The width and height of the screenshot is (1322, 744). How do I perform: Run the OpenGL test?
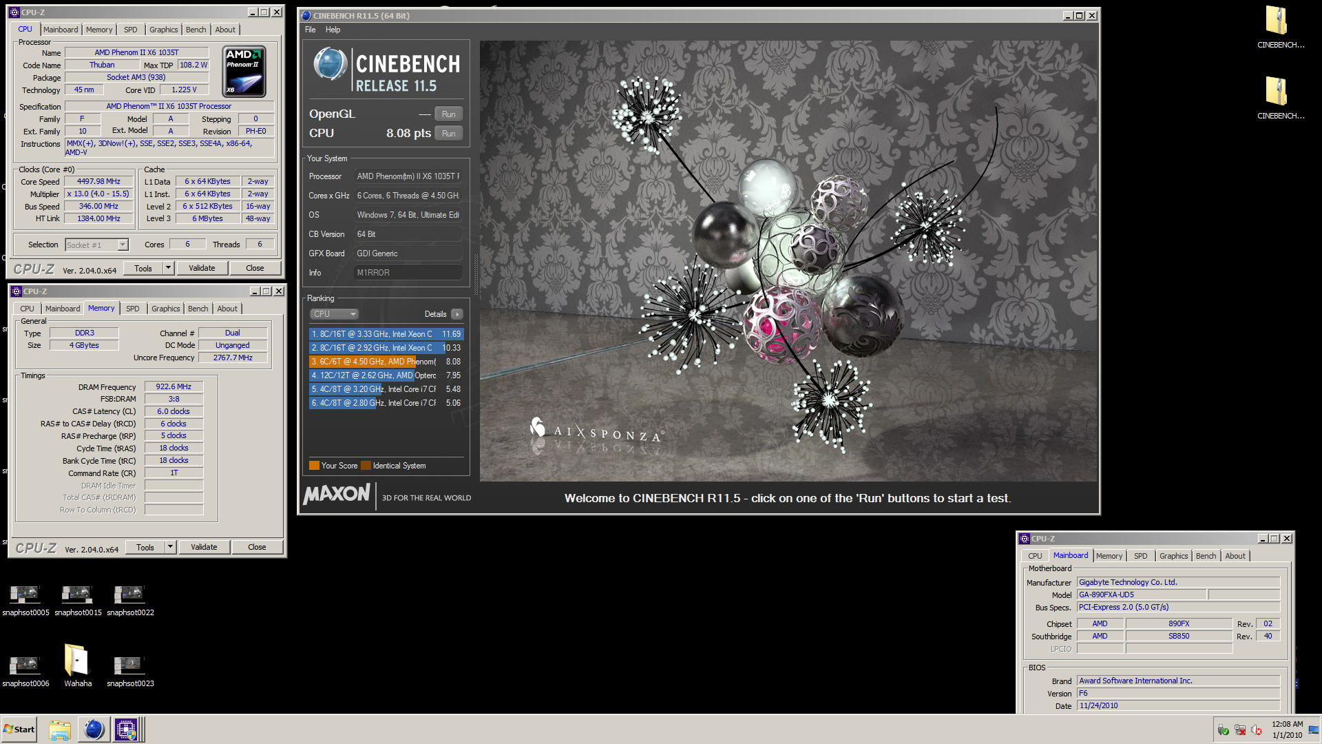point(448,114)
